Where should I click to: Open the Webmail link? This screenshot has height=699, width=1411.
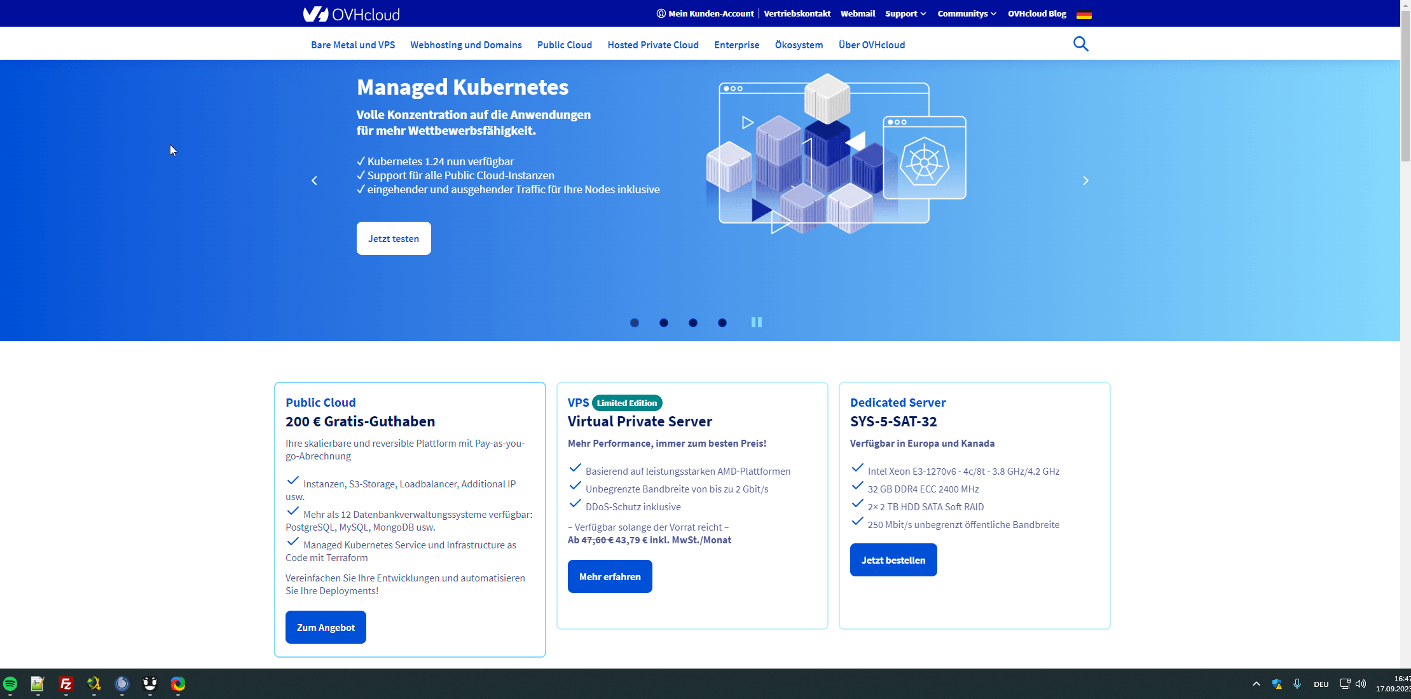pos(858,13)
